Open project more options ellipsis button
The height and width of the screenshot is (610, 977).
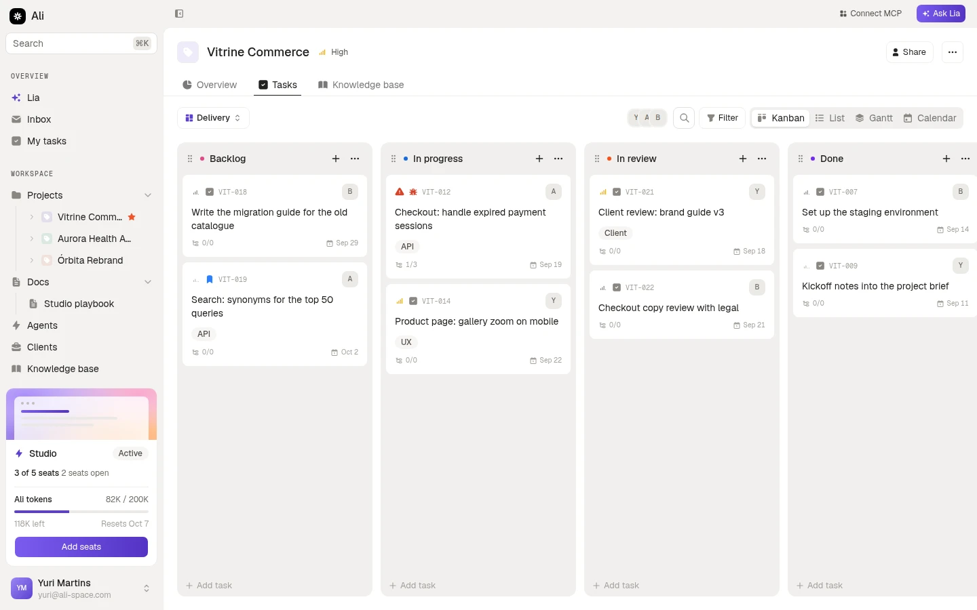[x=953, y=52]
